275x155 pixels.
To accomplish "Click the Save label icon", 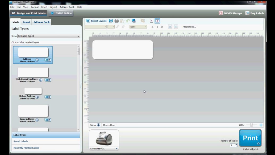I will [111, 21].
